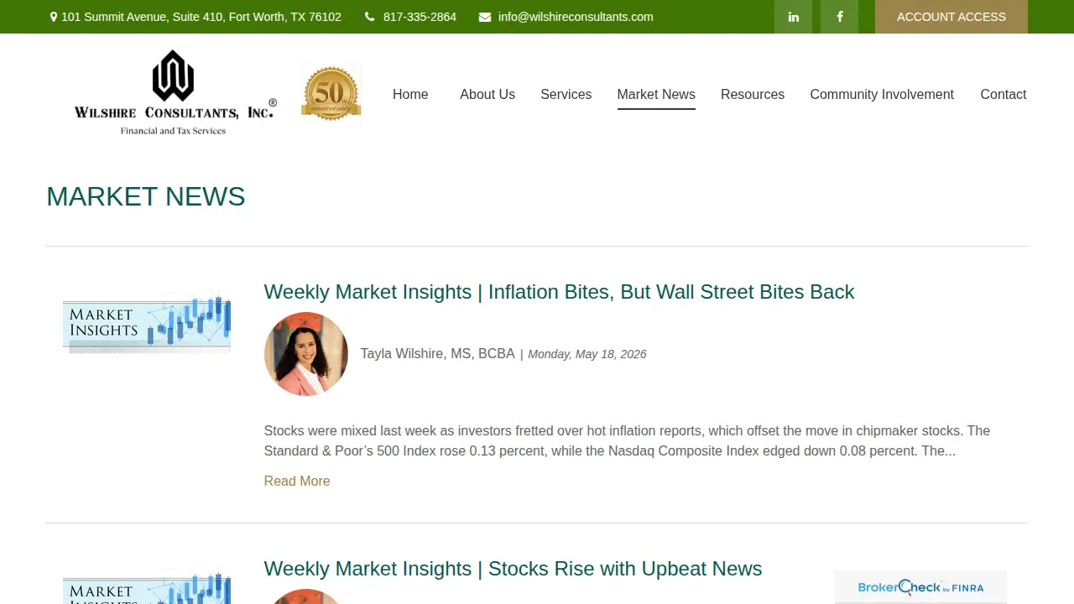This screenshot has height=604, width=1074.
Task: Click Tayla Wilshire's author photo
Action: click(x=306, y=354)
